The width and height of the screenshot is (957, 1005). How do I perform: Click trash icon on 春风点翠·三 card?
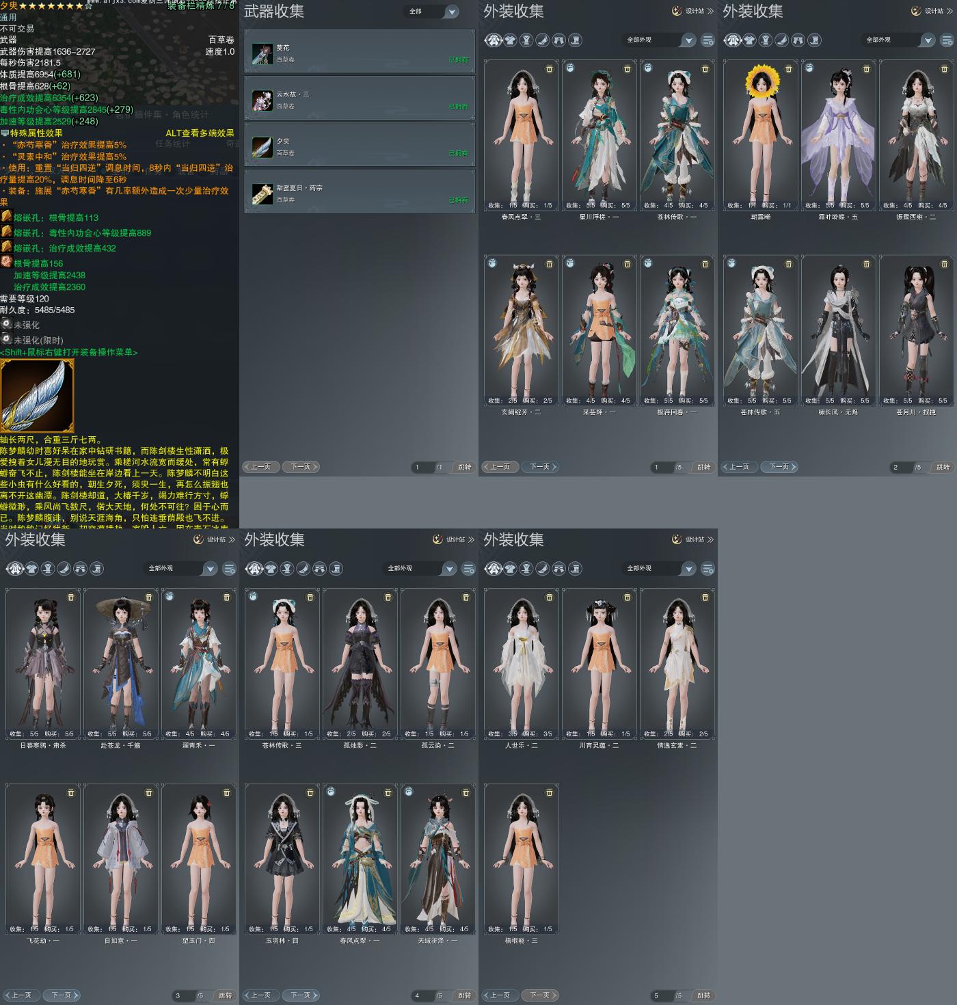click(550, 69)
